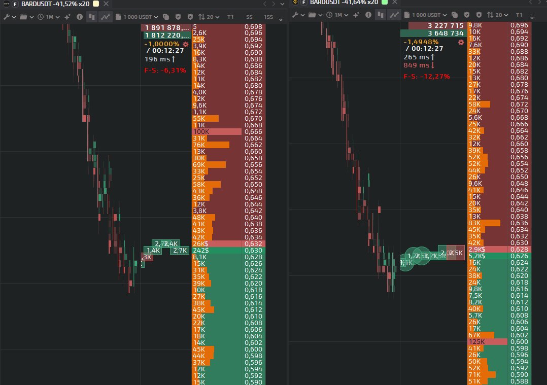This screenshot has width=547, height=385.
Task: Click shield X icon in the -41,64% panel
Action: coord(479,15)
